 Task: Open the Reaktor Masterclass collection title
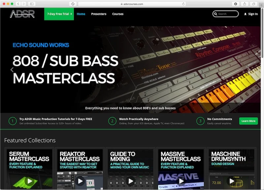pyautogui.click(x=80, y=156)
